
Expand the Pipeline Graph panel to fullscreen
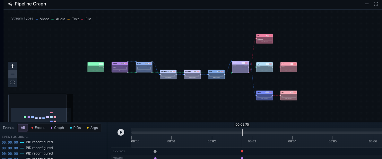click(376, 4)
